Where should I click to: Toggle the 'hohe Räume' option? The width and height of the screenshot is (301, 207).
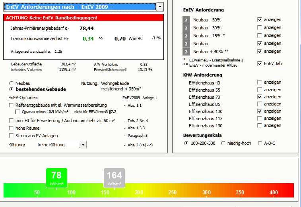[x=11, y=128]
